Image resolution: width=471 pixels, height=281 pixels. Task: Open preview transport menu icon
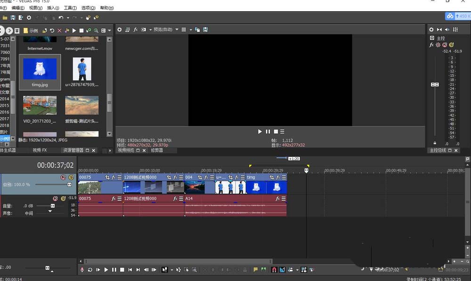(282, 132)
